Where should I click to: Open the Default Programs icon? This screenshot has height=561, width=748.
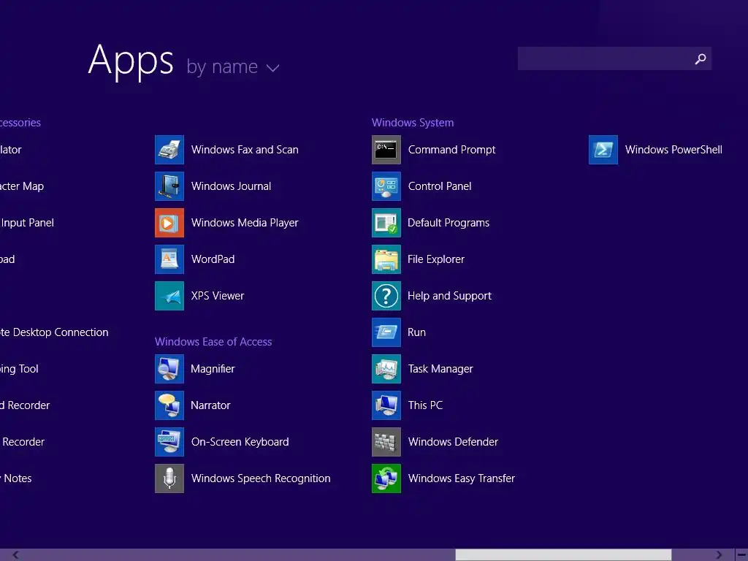(386, 223)
